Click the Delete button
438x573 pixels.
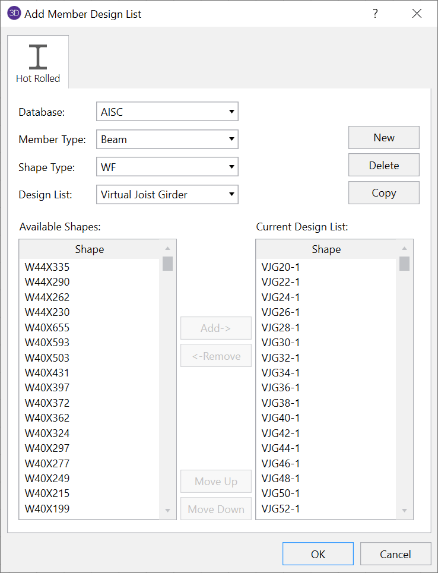point(383,165)
